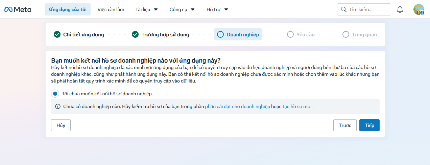Open Ứng dụng của tôi tab
Viewport: 430px width, 165px height.
(68, 9)
